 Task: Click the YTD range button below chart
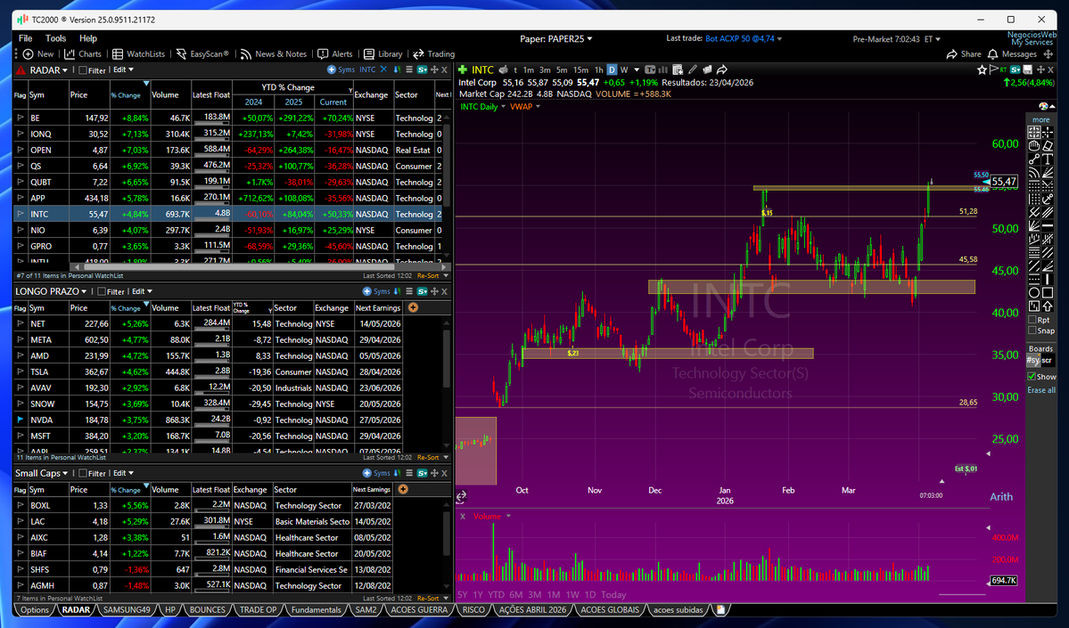point(496,595)
